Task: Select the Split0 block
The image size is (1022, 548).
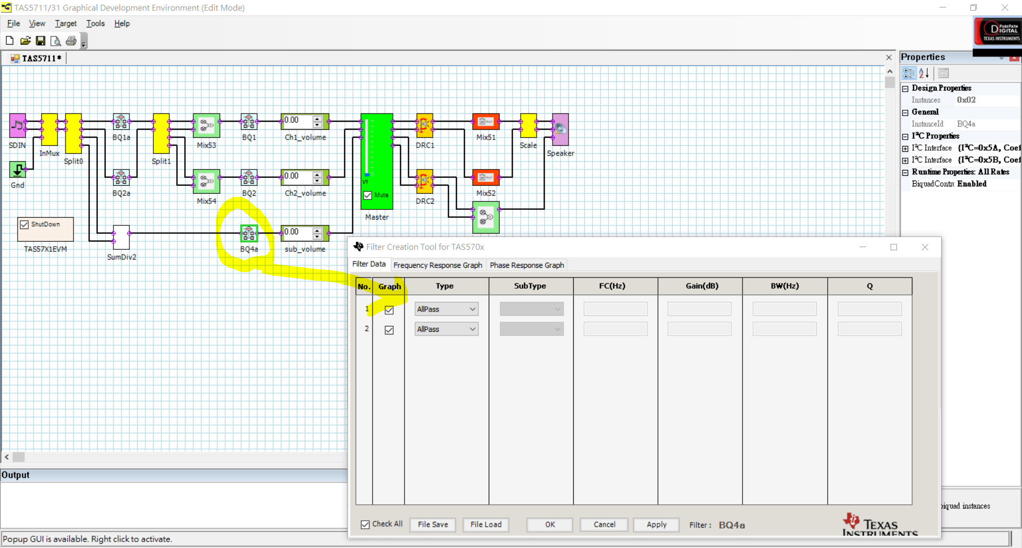Action: click(x=73, y=134)
